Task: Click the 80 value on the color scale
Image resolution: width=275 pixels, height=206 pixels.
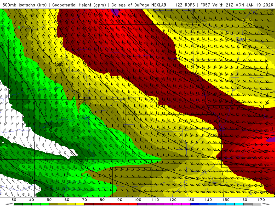Action: (102, 200)
